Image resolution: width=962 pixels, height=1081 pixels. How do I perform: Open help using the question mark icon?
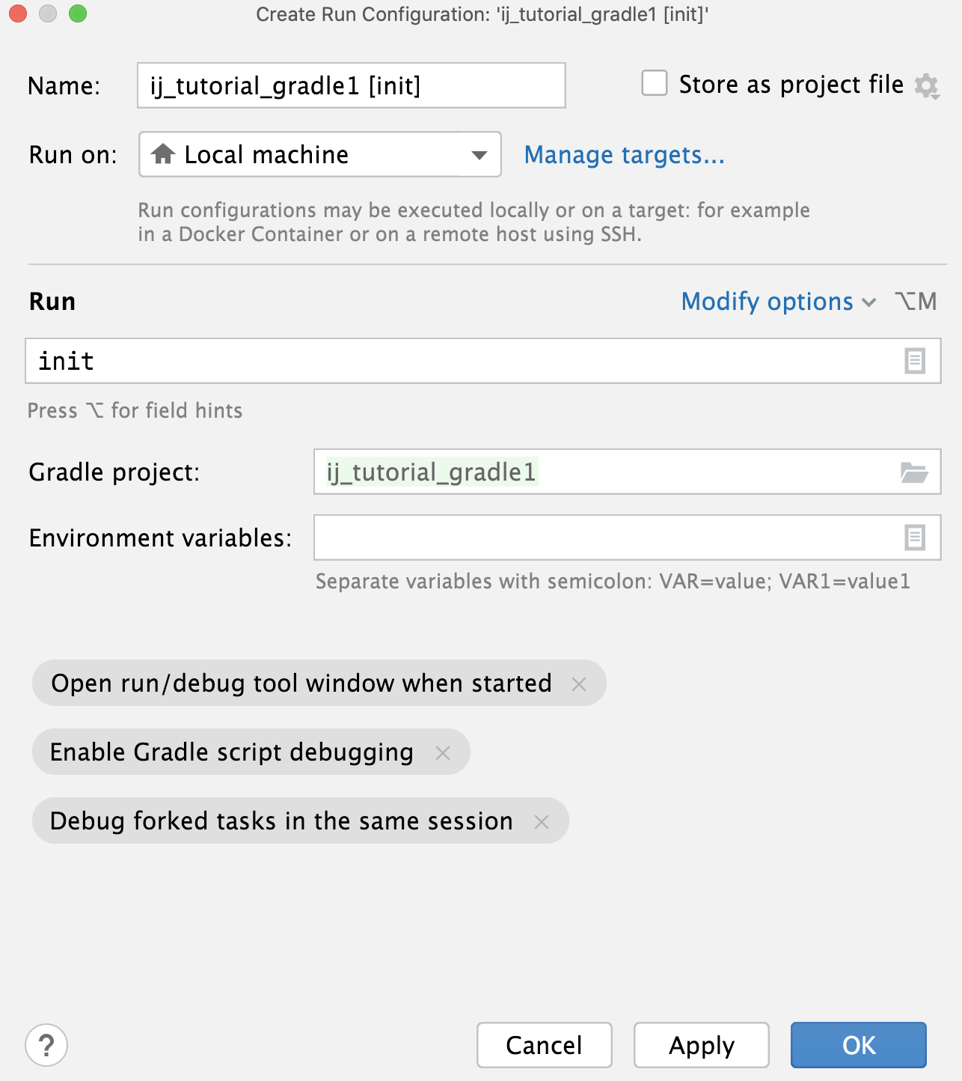point(46,1044)
